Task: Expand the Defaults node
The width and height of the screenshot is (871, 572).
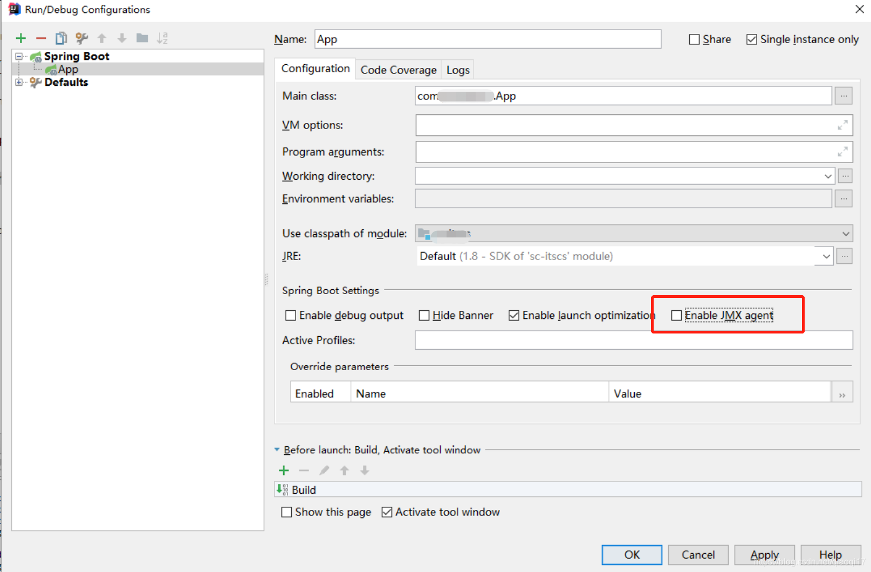Action: coord(19,82)
